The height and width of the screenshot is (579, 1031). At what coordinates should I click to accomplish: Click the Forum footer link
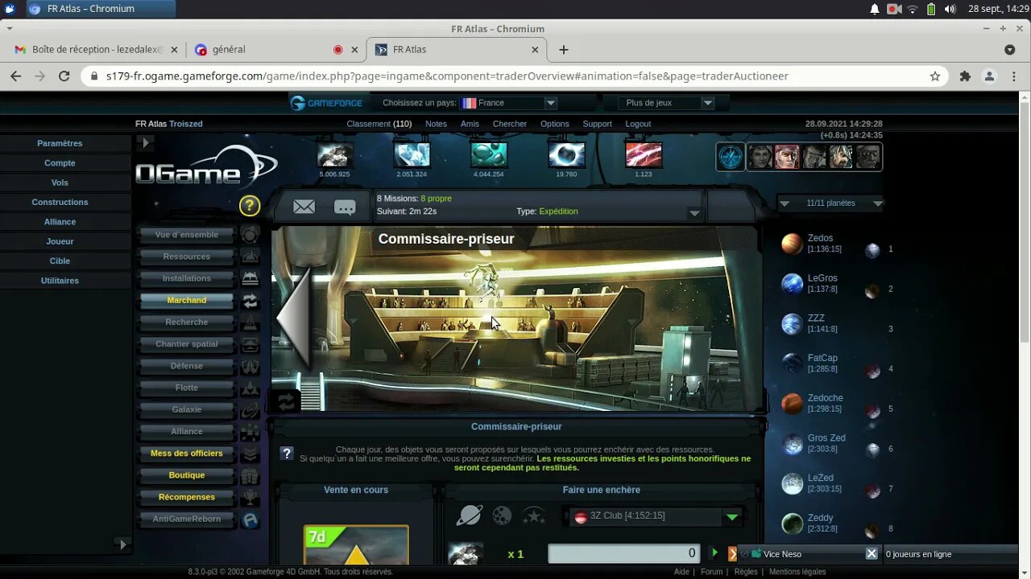click(x=711, y=572)
